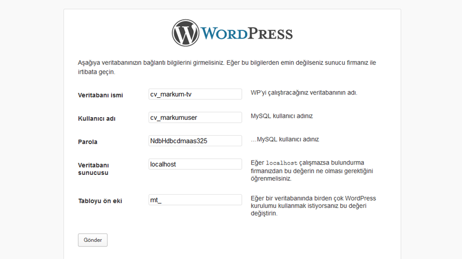The height and width of the screenshot is (259, 462).
Task: Click the "Veritabanı sunucusu" label
Action: coord(94,169)
